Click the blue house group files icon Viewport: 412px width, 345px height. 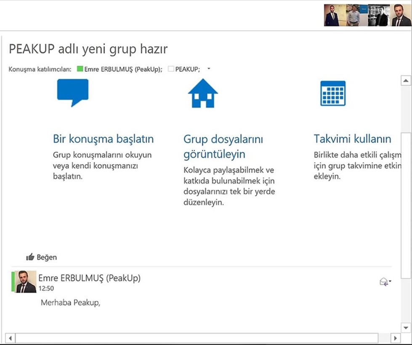point(203,93)
